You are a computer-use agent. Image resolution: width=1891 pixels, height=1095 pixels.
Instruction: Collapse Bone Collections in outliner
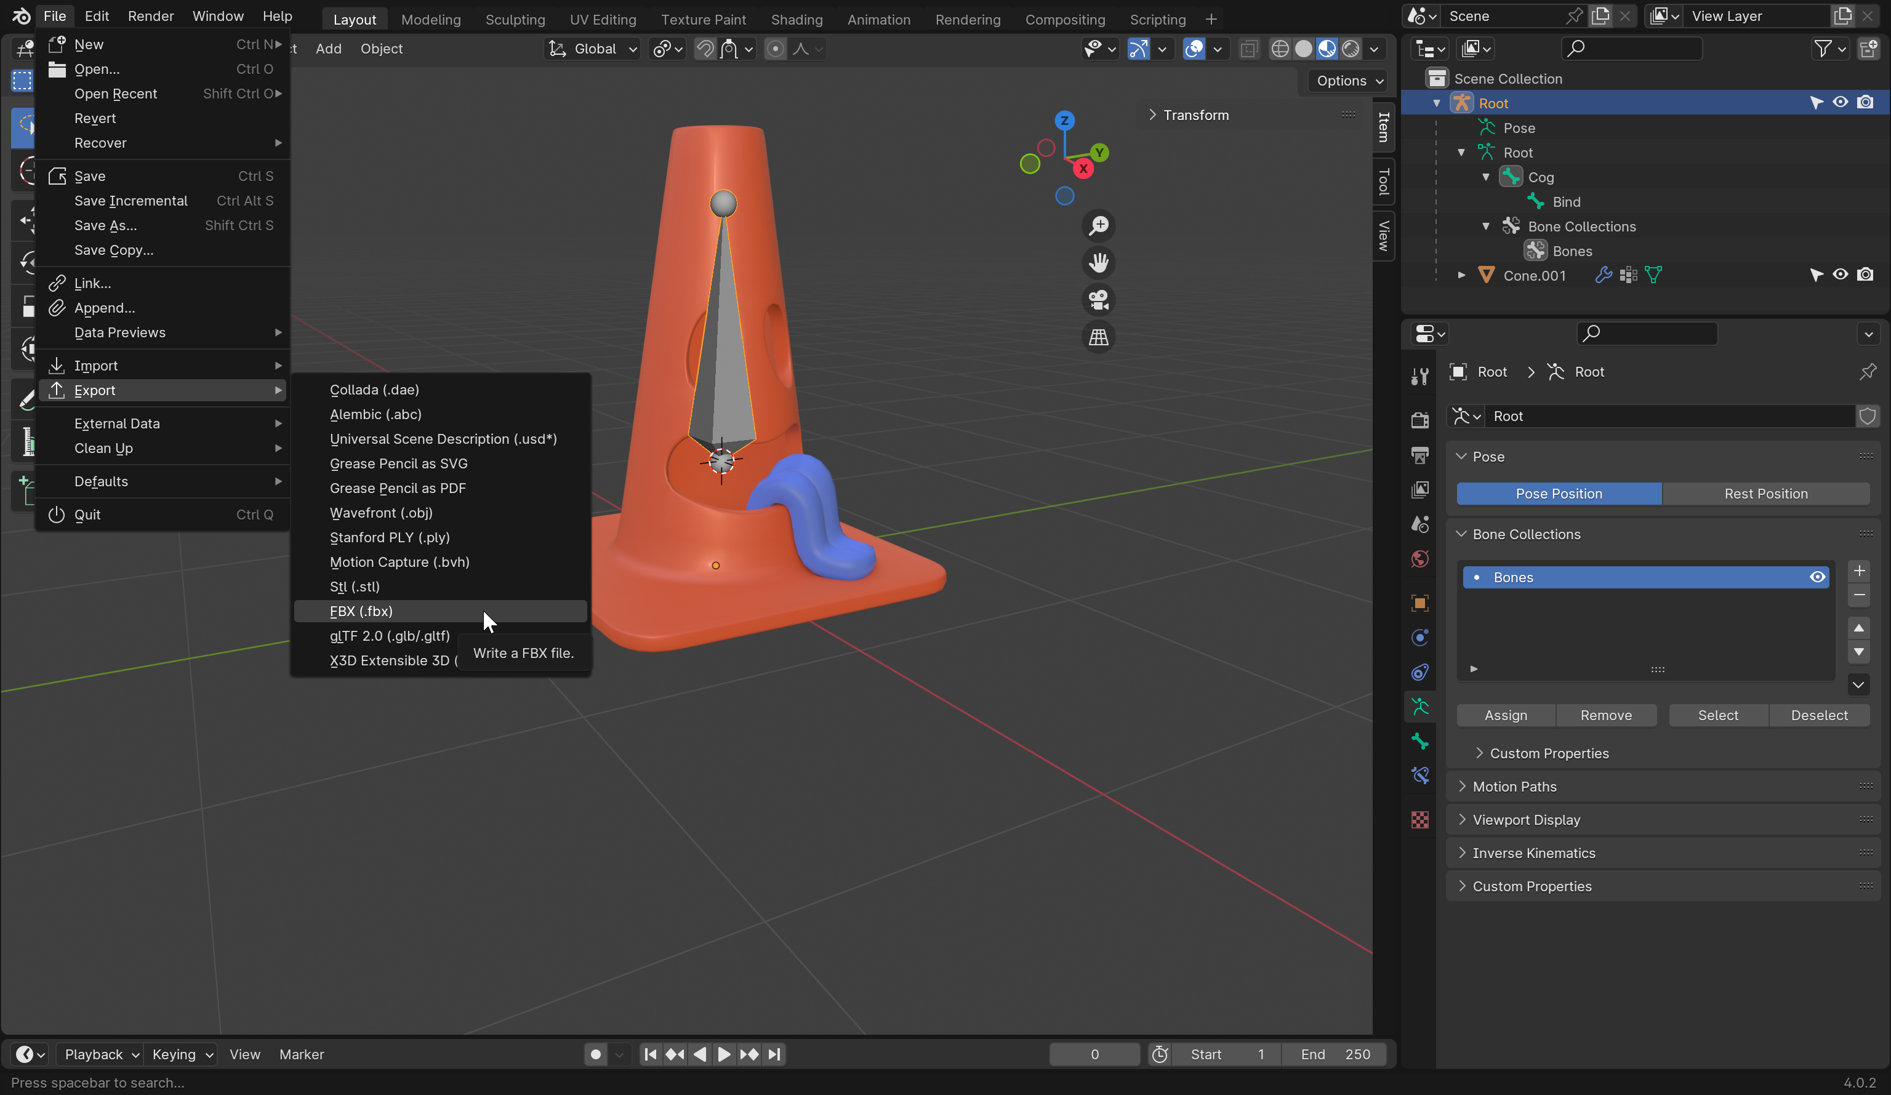1486,226
